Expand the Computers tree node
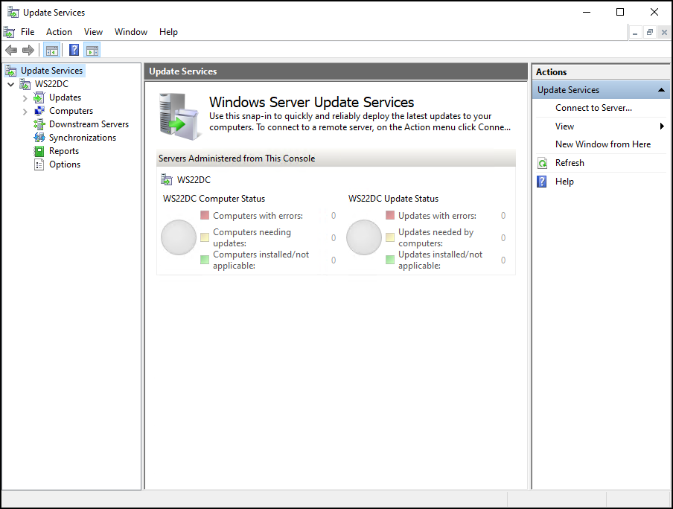 point(25,112)
